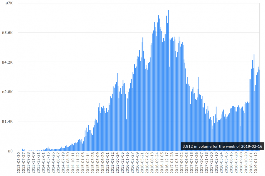Click x-axis date label 2016-09-24
The height and width of the screenshot is (176, 265).
157,163
